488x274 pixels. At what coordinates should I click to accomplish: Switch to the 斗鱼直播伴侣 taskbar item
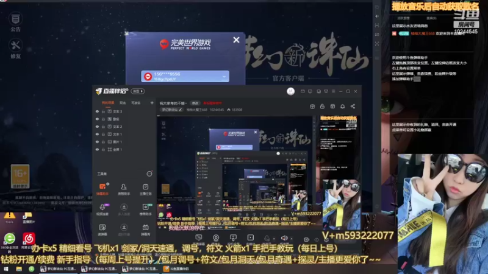click(x=181, y=269)
